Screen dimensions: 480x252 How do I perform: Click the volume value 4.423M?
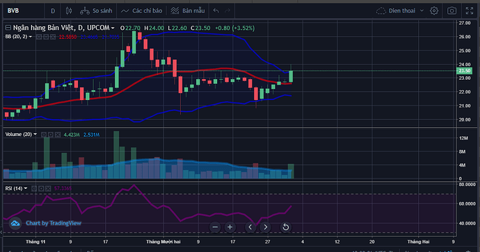click(72, 135)
